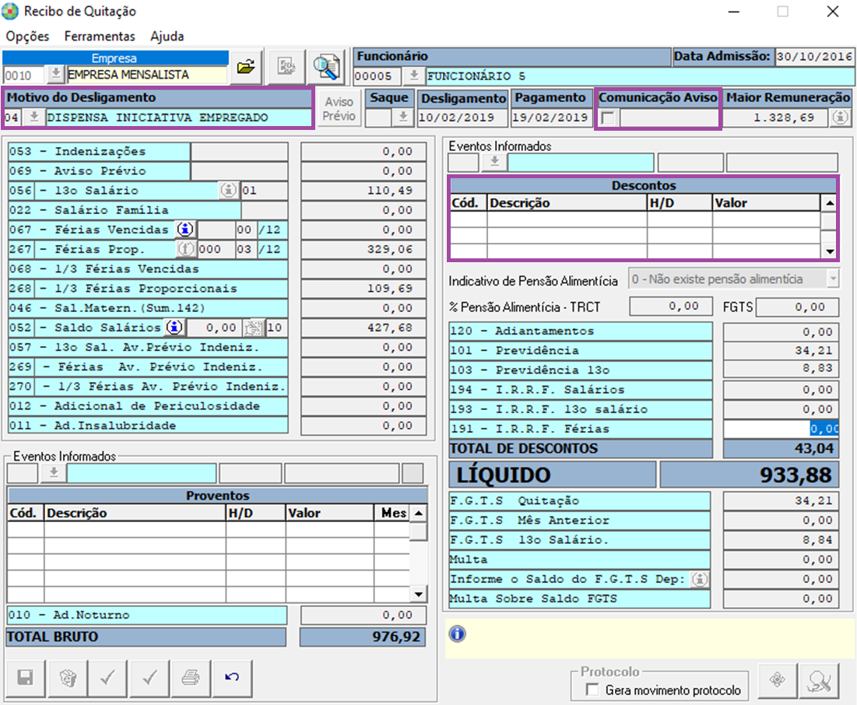Enable Gera movimento protocolo checkbox
Image resolution: width=857 pixels, height=705 pixels.
coord(592,690)
